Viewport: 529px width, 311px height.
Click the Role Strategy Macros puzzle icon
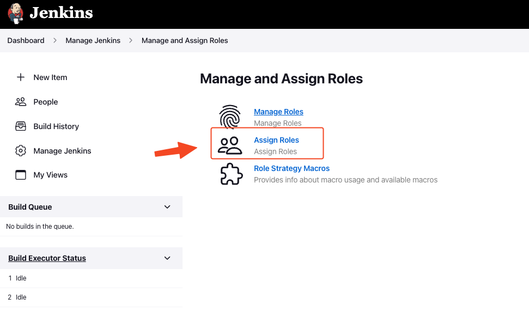[x=232, y=174]
